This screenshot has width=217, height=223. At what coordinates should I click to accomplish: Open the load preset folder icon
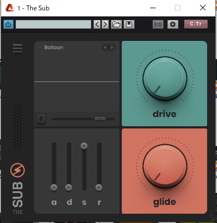click(116, 25)
